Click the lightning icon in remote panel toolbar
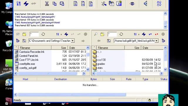 click(144, 34)
